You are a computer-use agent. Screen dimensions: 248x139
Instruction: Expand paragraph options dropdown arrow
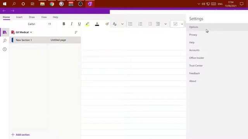[x=165, y=24]
